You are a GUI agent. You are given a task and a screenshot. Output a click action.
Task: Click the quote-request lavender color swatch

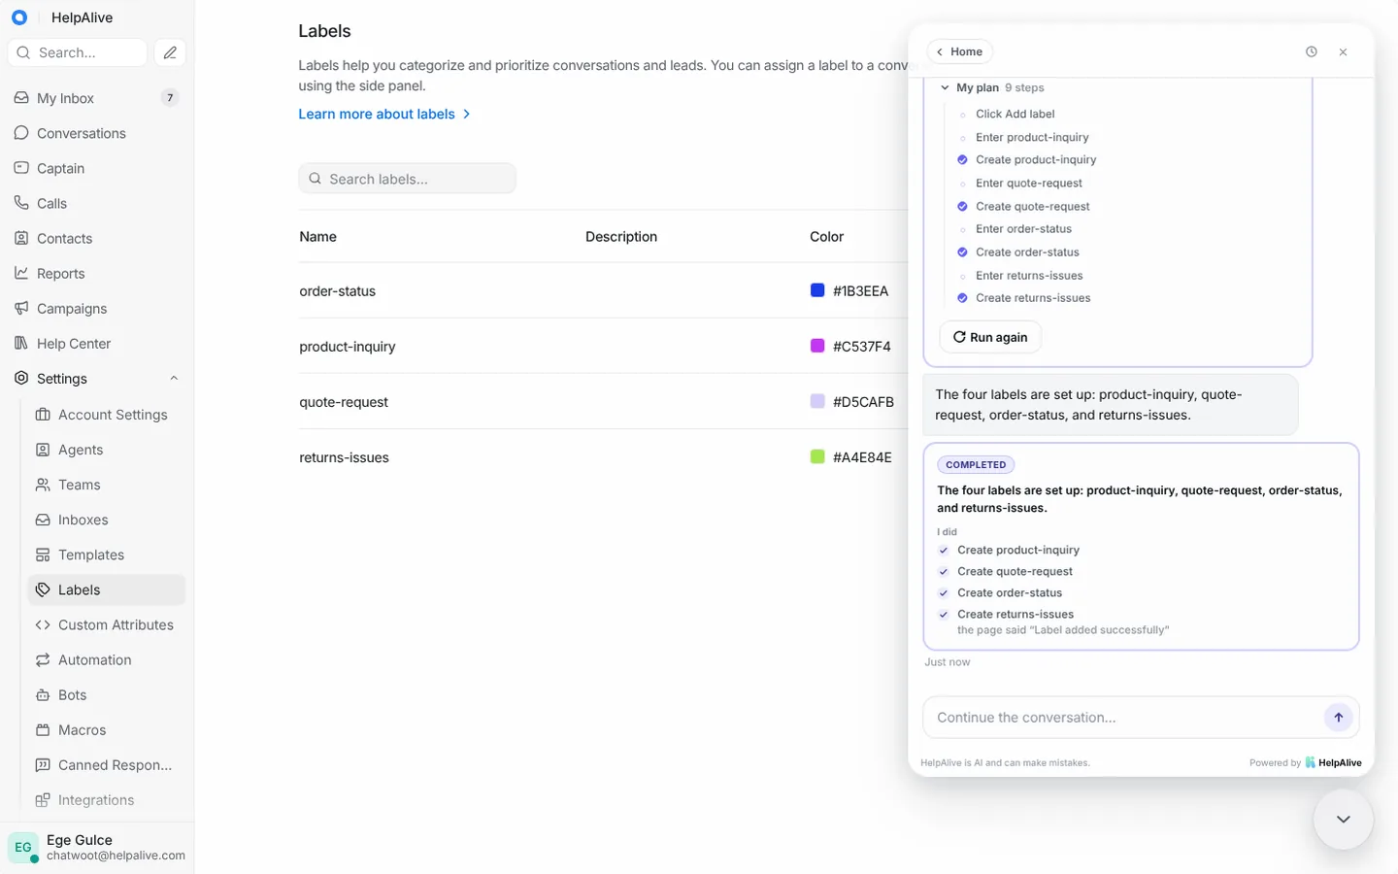817,401
